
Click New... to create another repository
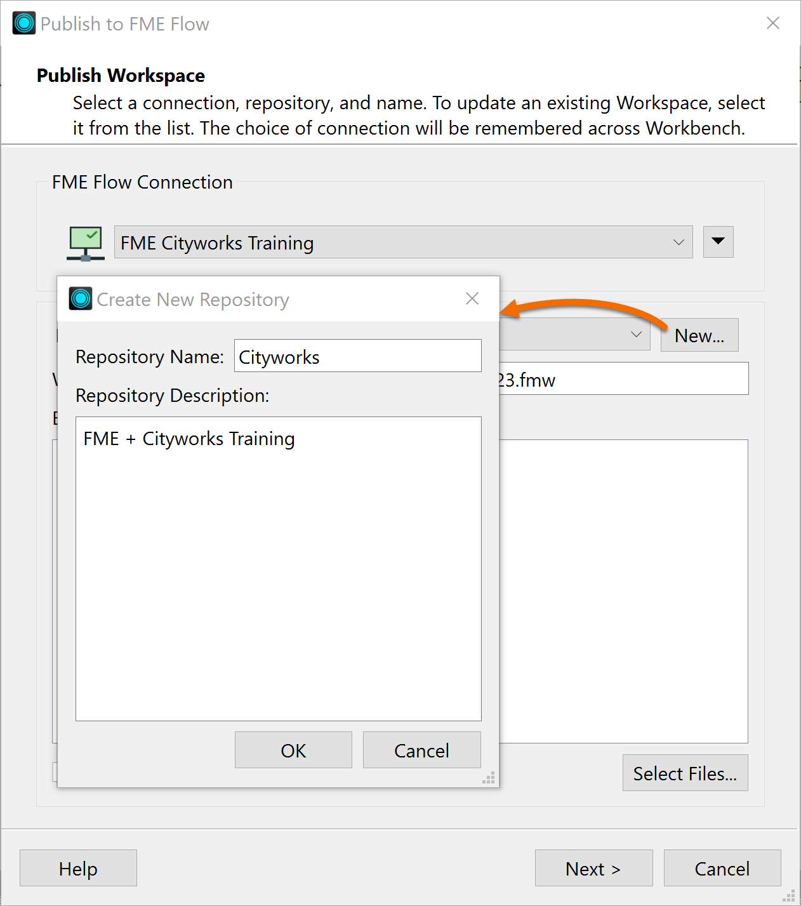pos(699,335)
